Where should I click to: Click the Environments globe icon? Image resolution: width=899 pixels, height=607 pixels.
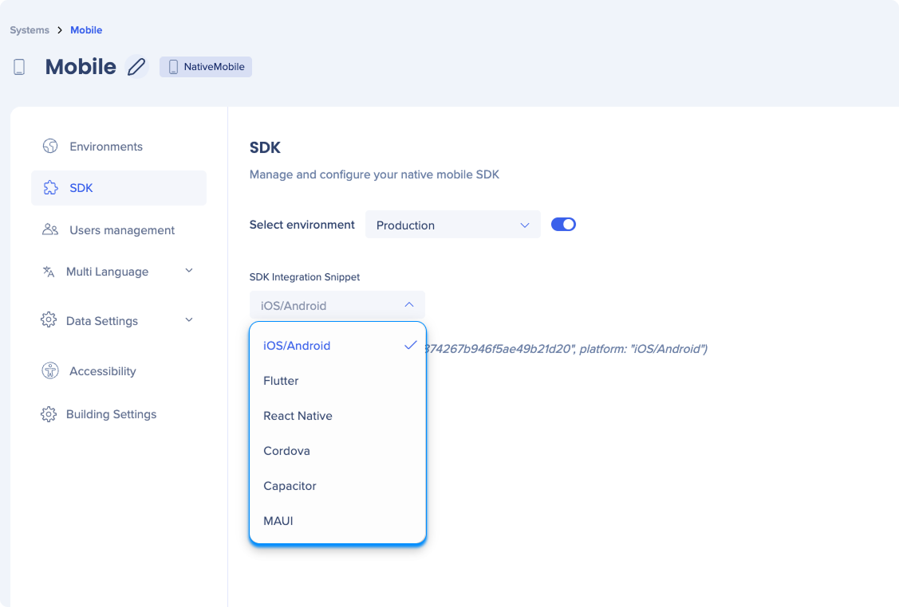(50, 146)
